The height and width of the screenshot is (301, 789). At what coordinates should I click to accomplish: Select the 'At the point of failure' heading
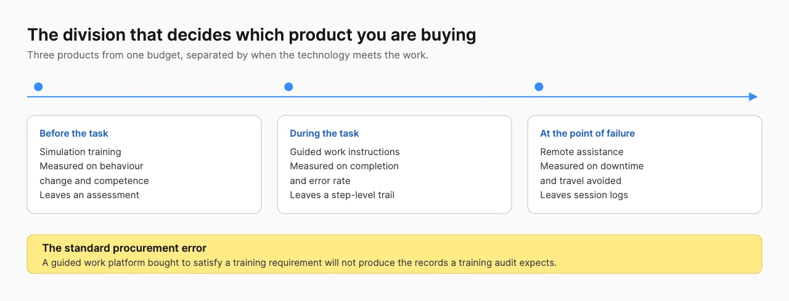tap(587, 134)
